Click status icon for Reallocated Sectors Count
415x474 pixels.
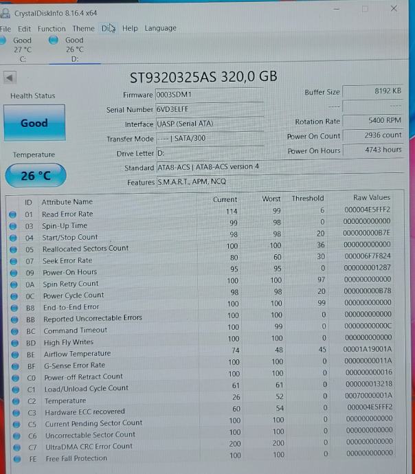pos(13,249)
